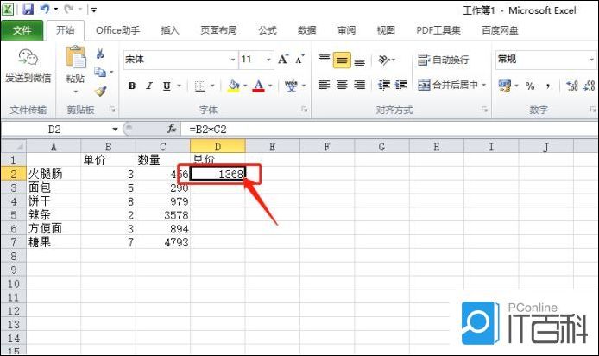Click the Format Painter brush icon
This screenshot has width=599, height=356.
(x=100, y=91)
